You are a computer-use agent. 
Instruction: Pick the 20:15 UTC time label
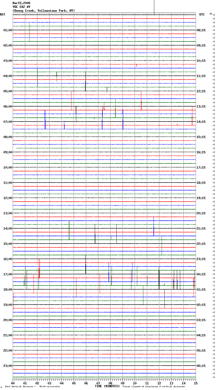coord(201,213)
